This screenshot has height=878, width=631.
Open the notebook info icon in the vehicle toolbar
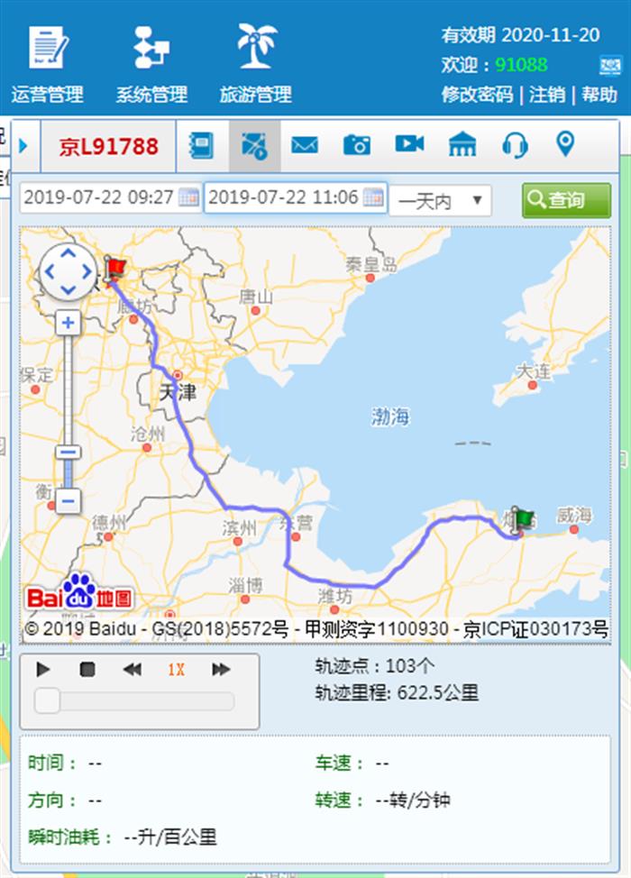(201, 145)
